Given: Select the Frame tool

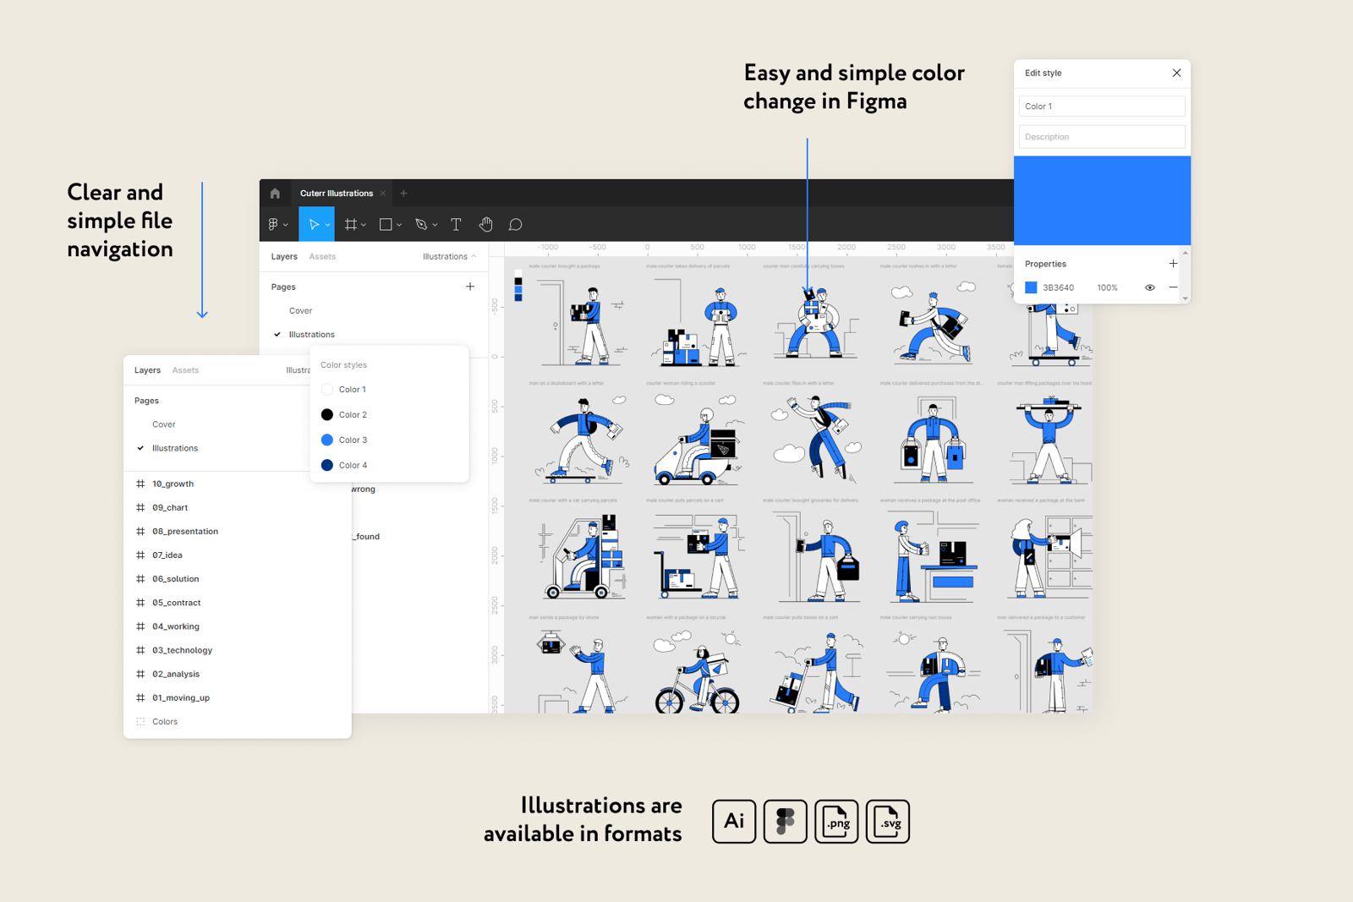Looking at the screenshot, I should (x=350, y=225).
